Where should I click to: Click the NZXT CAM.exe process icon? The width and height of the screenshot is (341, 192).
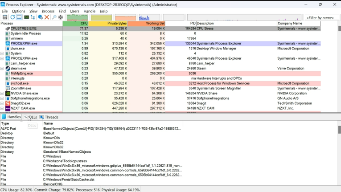click(8, 108)
